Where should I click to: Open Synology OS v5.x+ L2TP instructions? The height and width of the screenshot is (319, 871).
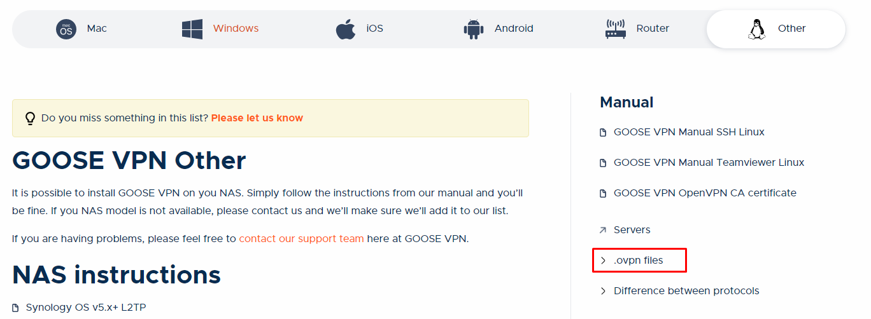[x=86, y=308]
